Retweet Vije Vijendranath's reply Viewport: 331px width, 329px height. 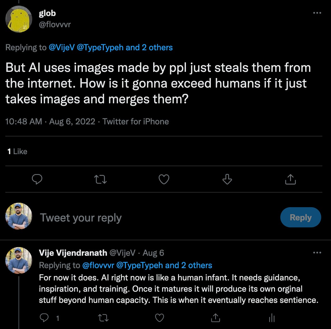tap(103, 318)
